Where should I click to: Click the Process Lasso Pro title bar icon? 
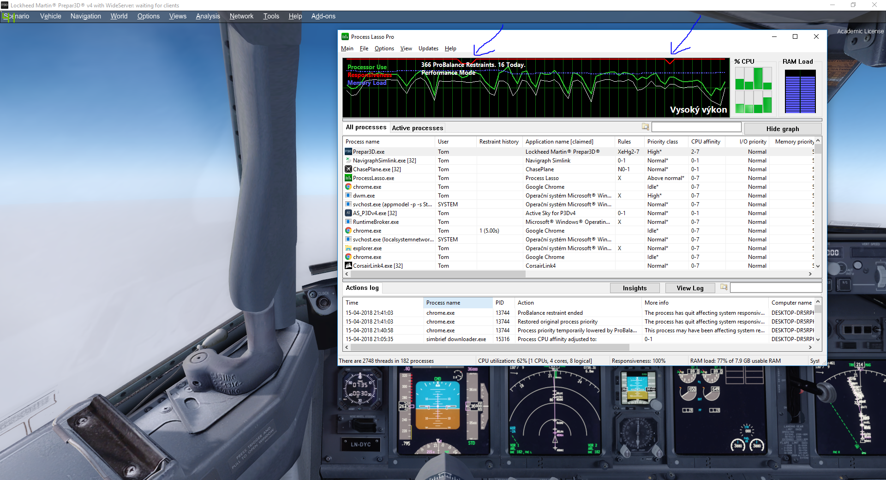345,36
